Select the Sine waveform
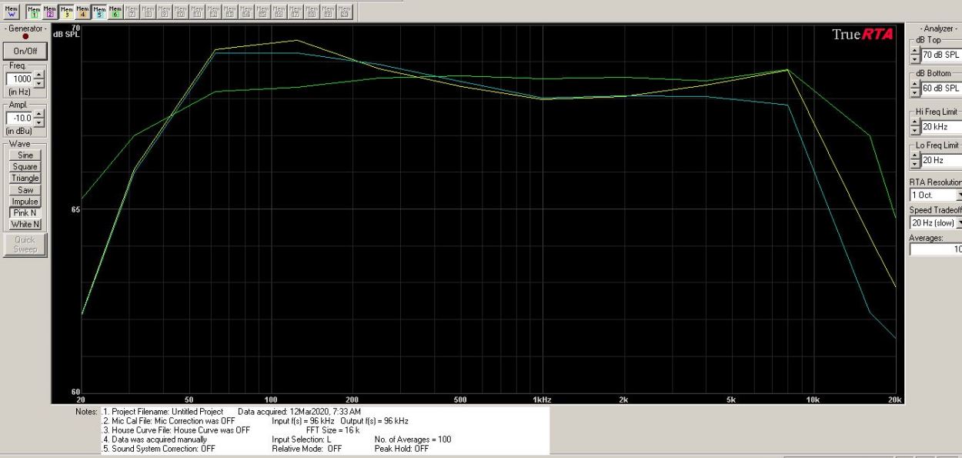962x458 pixels. (x=25, y=155)
